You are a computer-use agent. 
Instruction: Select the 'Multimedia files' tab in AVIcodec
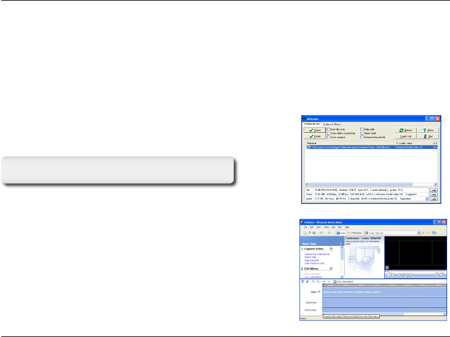[x=312, y=124]
